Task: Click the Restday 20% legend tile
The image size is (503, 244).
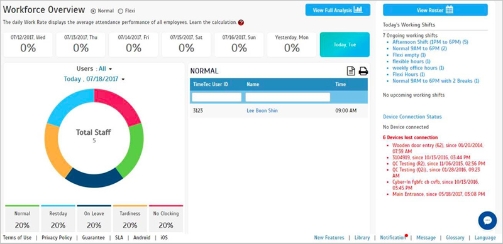Action: (x=58, y=219)
